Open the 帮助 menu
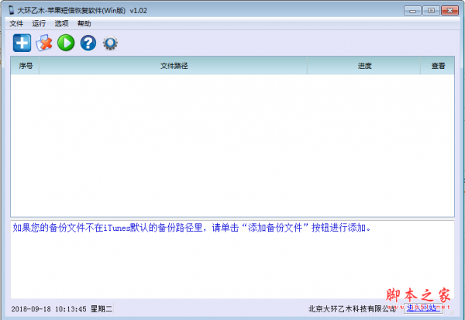 point(84,23)
